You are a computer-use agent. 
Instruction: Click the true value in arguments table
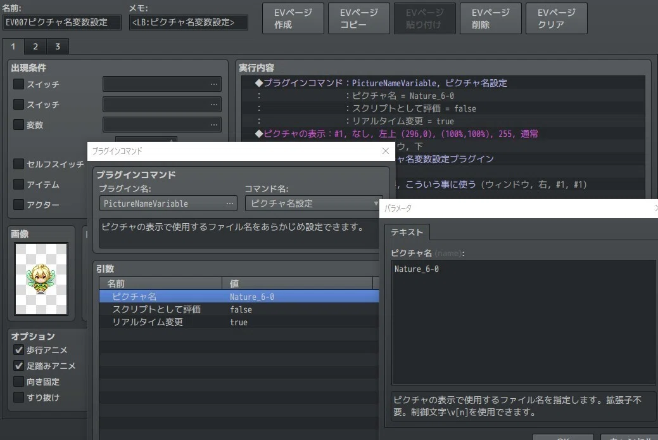pyautogui.click(x=238, y=322)
